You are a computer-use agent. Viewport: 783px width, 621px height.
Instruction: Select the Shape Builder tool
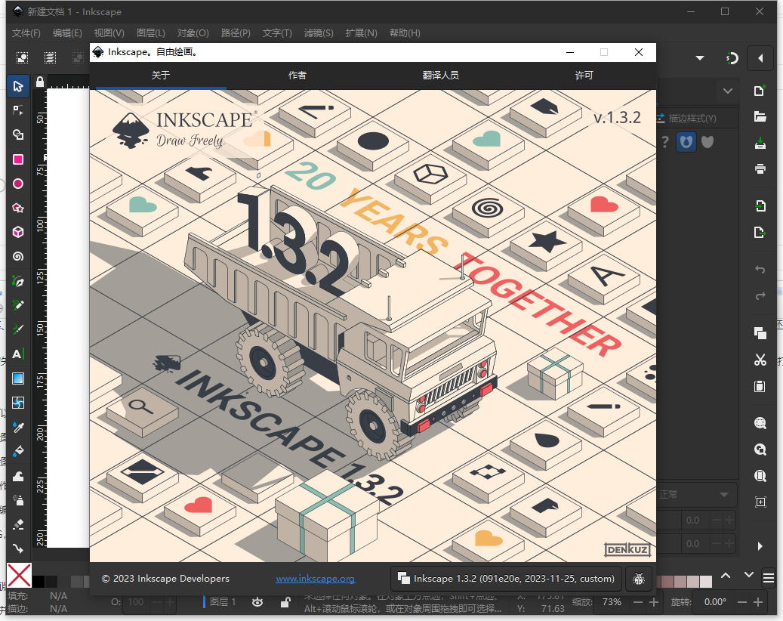pos(18,135)
